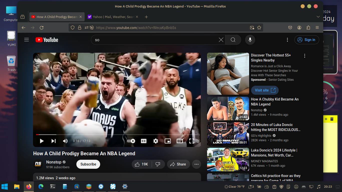Open the Firefox application menu
This screenshot has height=192, width=342.
(317, 27)
